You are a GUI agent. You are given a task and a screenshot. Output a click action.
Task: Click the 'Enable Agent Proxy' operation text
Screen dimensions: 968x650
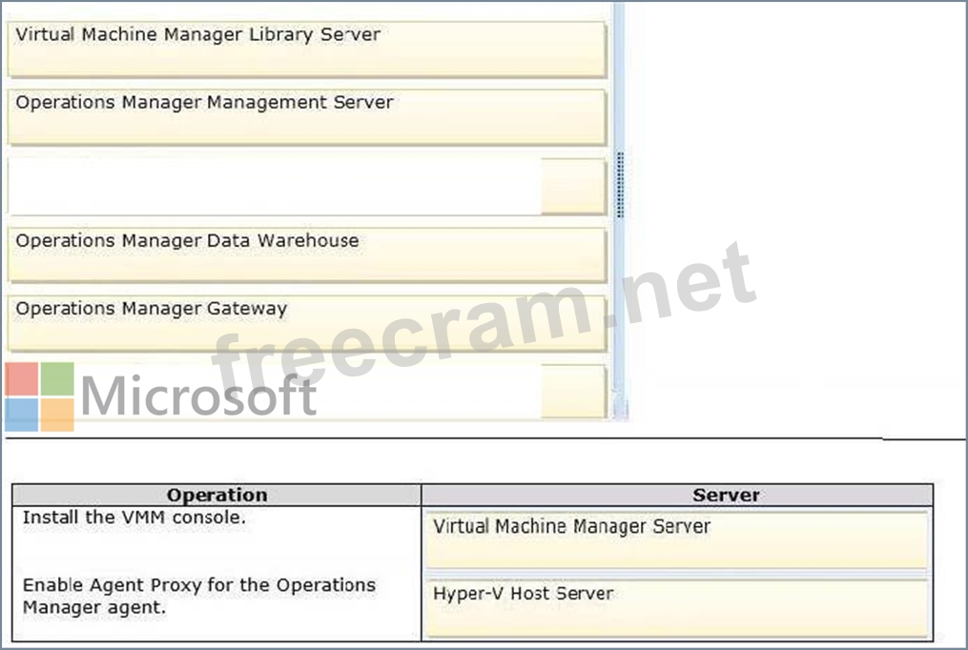[198, 596]
